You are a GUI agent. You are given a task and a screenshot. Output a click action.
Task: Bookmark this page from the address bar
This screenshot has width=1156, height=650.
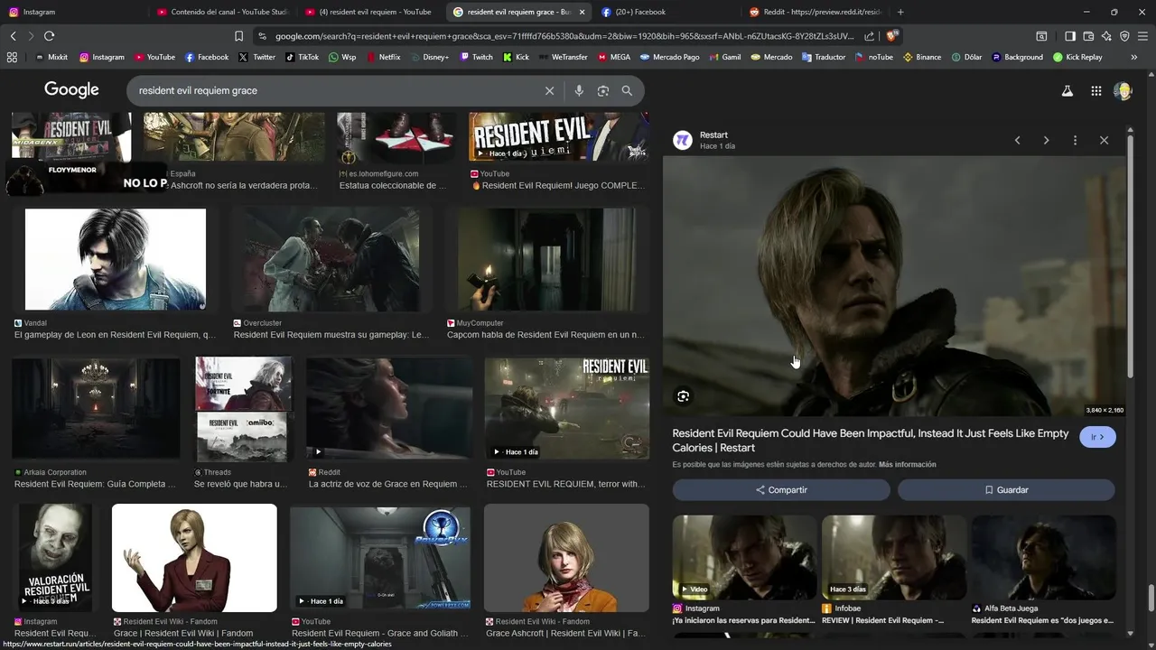239,36
